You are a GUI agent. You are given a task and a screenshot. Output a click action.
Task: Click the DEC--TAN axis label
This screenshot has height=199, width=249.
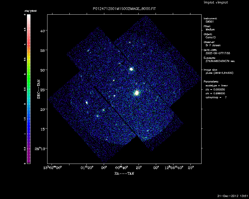(x=39, y=89)
